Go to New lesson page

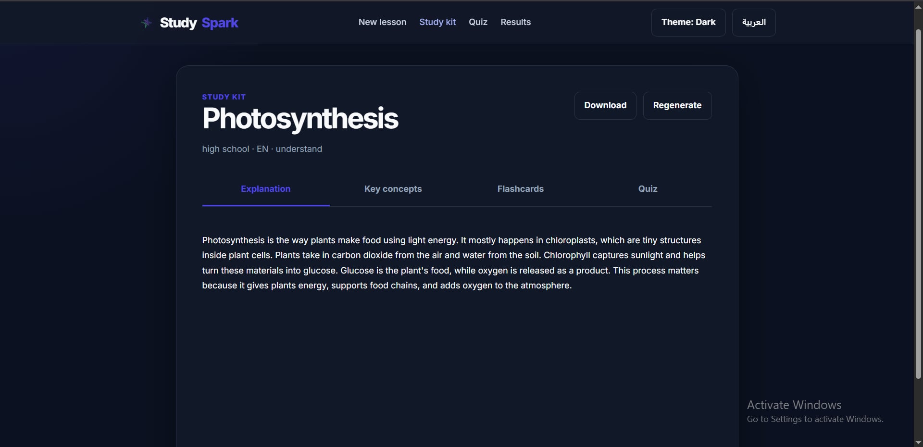[x=382, y=22]
